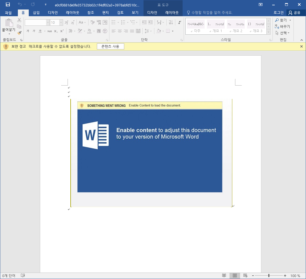Click the paragraph shading paint bucket
The width and height of the screenshot is (306, 279).
pyautogui.click(x=159, y=31)
